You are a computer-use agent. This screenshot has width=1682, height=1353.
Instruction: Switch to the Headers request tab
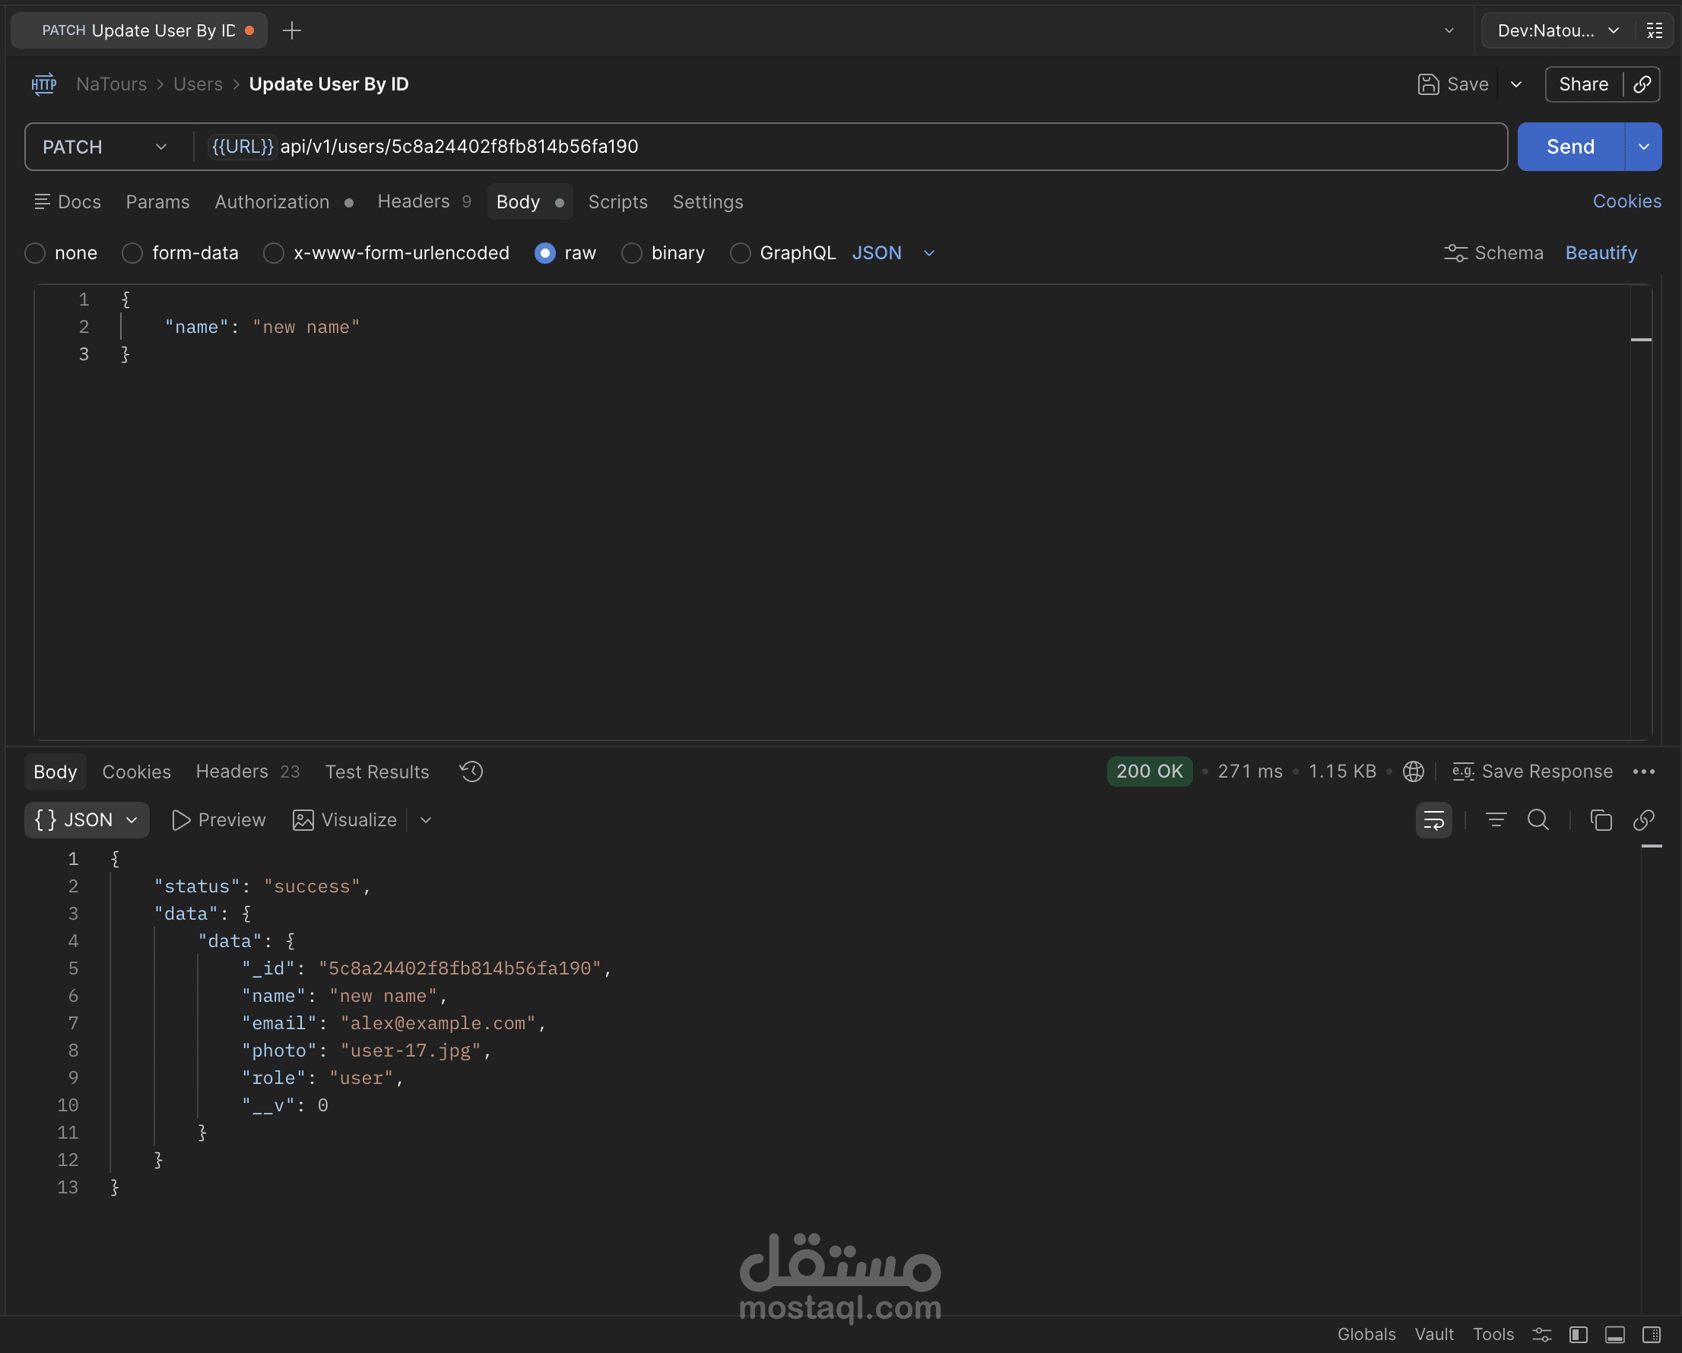[414, 202]
